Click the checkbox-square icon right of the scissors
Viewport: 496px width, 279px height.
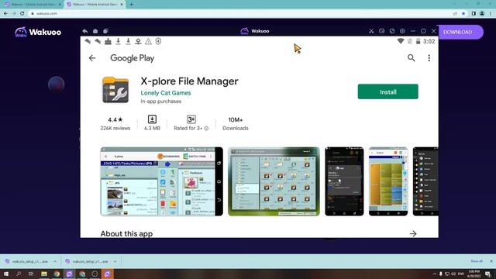[x=382, y=31]
